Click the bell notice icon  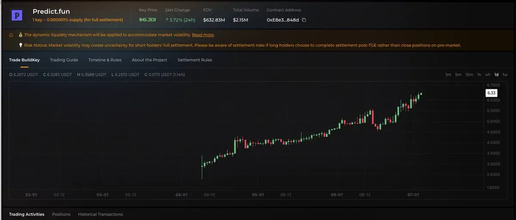point(11,35)
